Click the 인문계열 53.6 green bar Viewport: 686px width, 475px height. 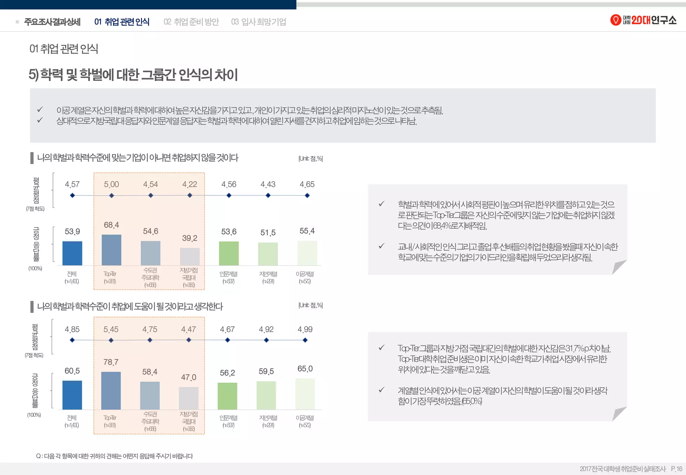pos(229,253)
